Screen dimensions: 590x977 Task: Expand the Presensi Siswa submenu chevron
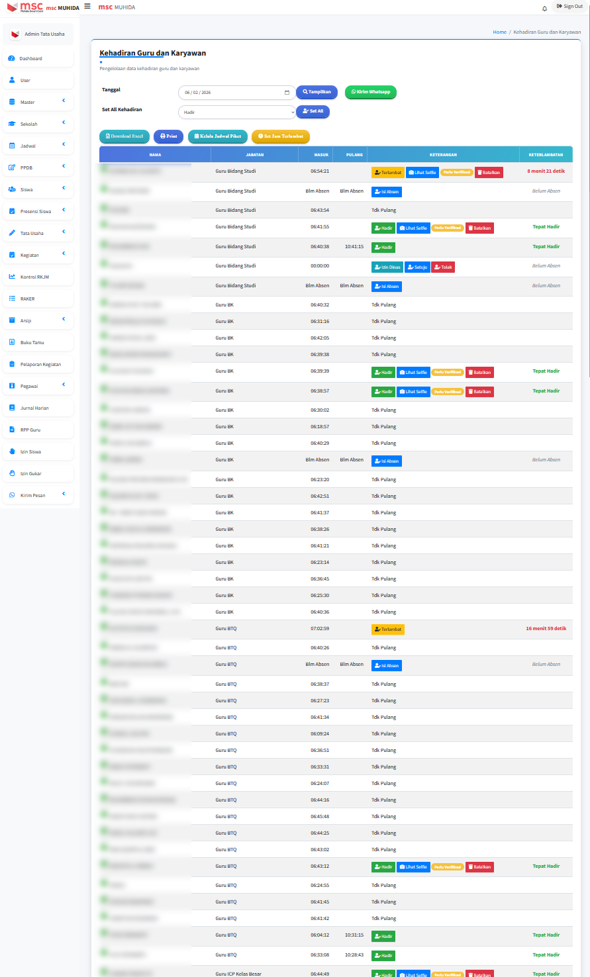64,210
